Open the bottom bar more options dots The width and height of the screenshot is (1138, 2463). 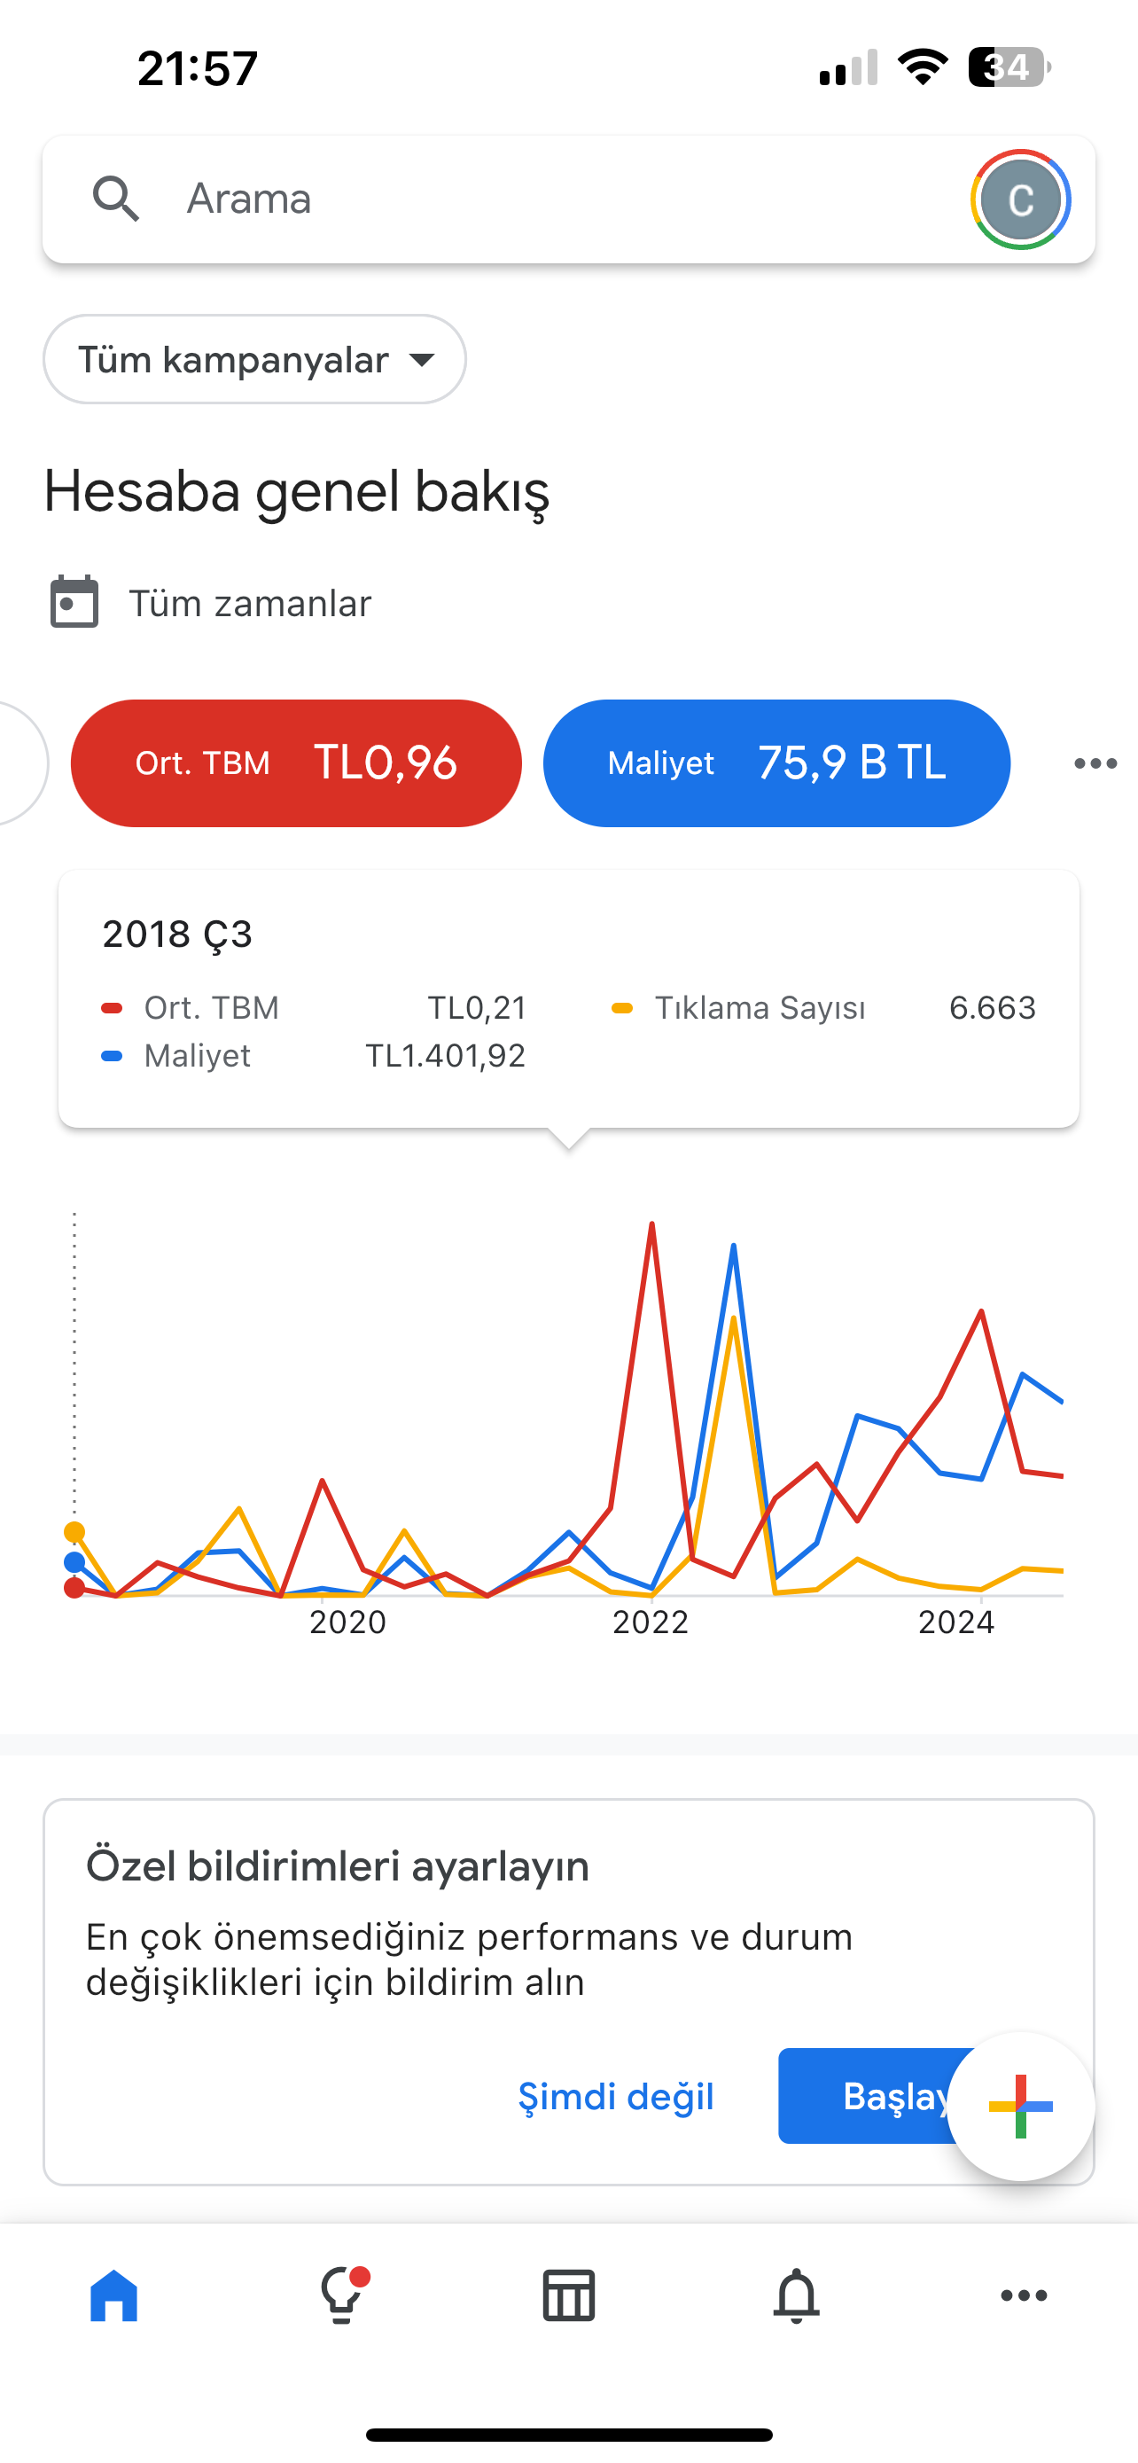point(1024,2295)
